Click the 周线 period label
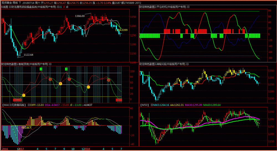Image resolution: width=277 pixels, height=151 pixels. pos(15,3)
